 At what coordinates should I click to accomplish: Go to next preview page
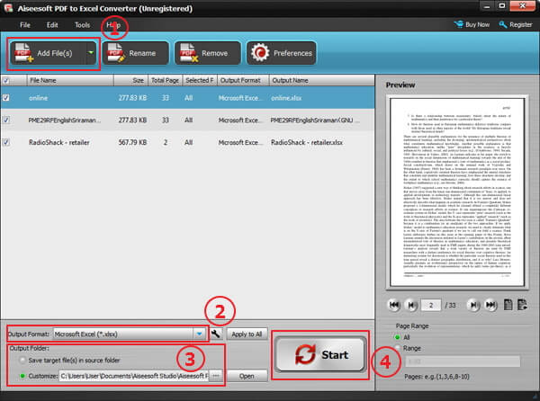tap(474, 306)
